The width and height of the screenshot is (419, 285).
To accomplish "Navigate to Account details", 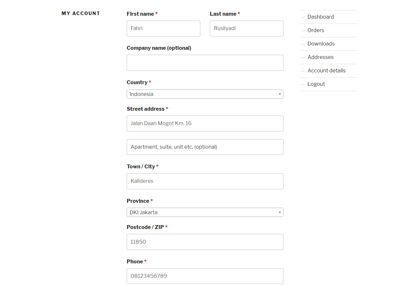I will pyautogui.click(x=326, y=71).
